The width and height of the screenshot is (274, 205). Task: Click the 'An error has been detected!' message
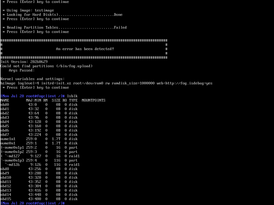pos(85,49)
